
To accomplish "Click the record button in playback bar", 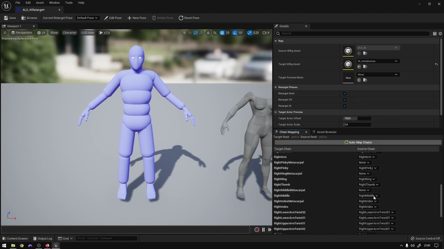I will click(x=257, y=230).
